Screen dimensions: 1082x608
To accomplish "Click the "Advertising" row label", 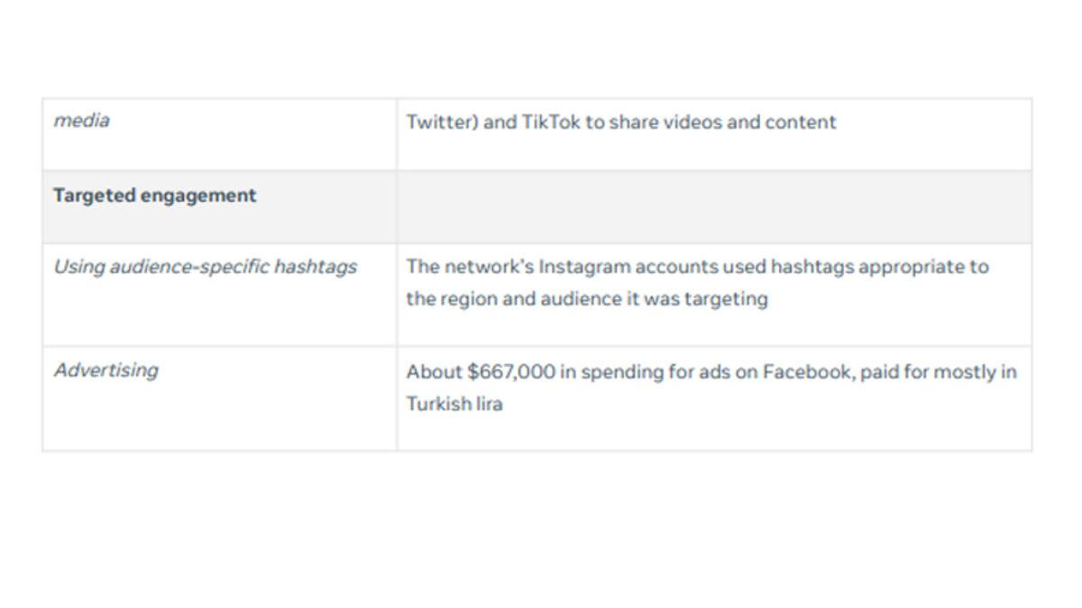I will pyautogui.click(x=105, y=370).
